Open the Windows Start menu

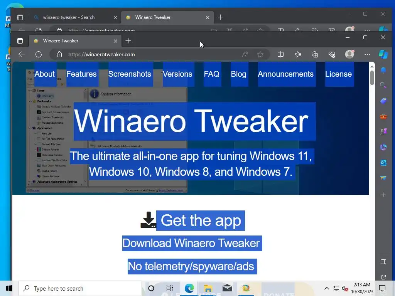coord(9,288)
